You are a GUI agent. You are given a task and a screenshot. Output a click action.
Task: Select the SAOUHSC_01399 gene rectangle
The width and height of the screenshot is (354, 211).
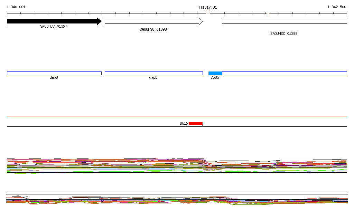pyautogui.click(x=284, y=21)
